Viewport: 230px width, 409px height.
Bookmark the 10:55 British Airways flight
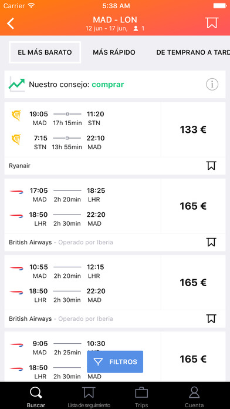click(x=211, y=319)
